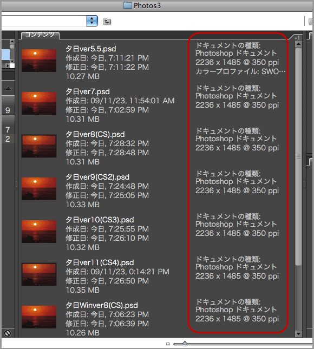Select thumbnail of 夕日ver8(CS).psd
The height and width of the screenshot is (349, 314).
point(39,146)
